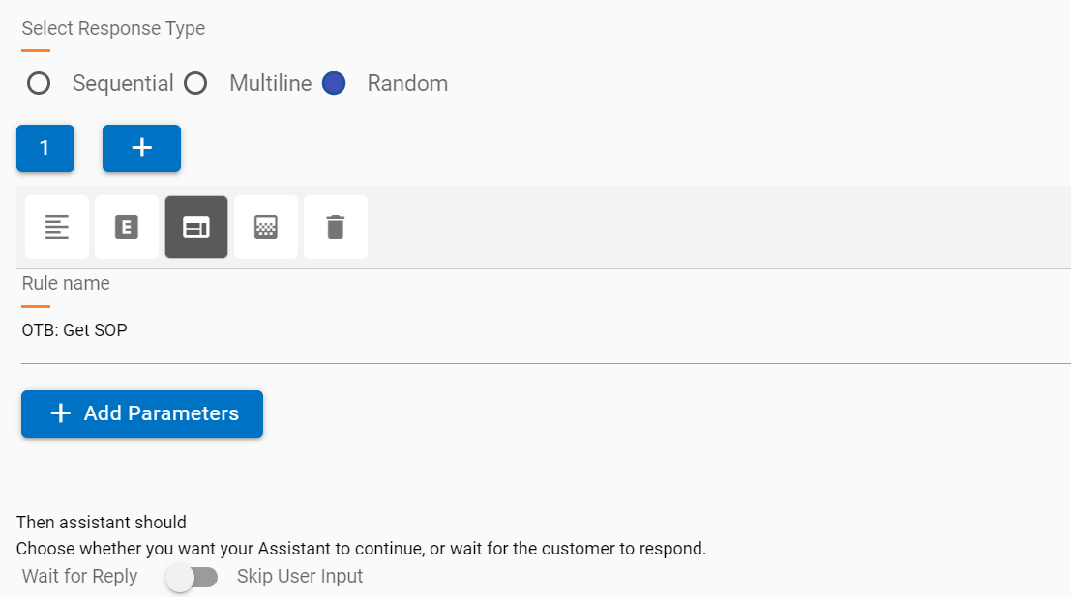Open the keypad response icon
The width and height of the screenshot is (1071, 597).
[265, 226]
